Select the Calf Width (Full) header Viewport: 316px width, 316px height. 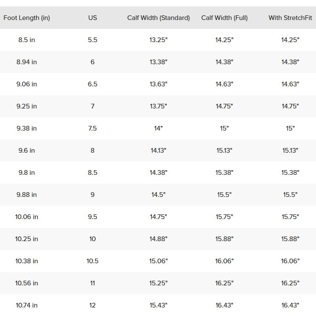(x=224, y=18)
